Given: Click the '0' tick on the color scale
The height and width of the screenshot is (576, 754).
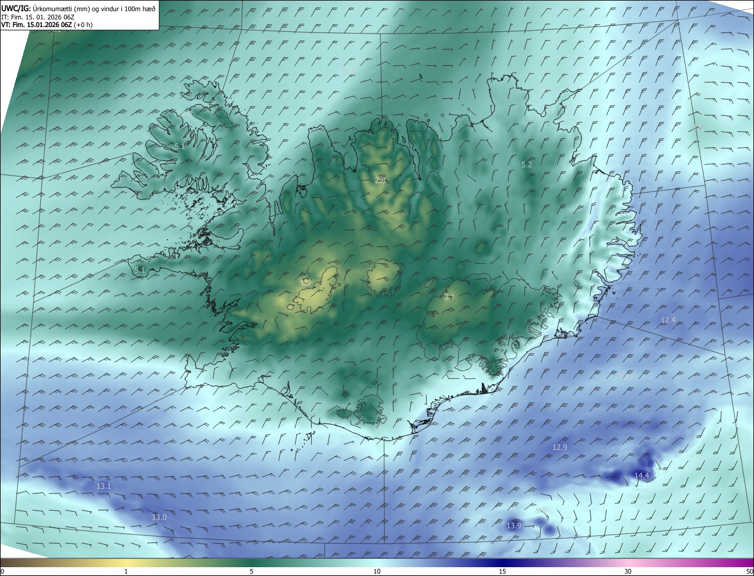Looking at the screenshot, I should (x=2, y=571).
